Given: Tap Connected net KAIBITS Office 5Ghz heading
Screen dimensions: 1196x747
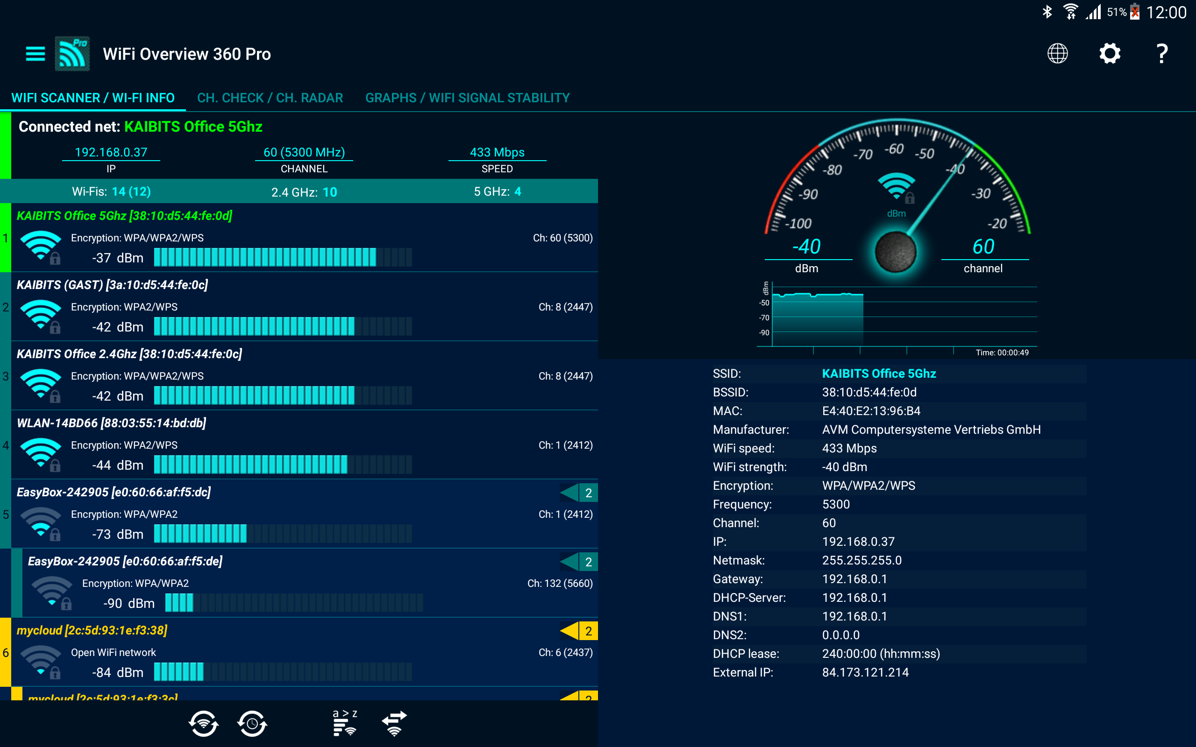Looking at the screenshot, I should pos(140,127).
